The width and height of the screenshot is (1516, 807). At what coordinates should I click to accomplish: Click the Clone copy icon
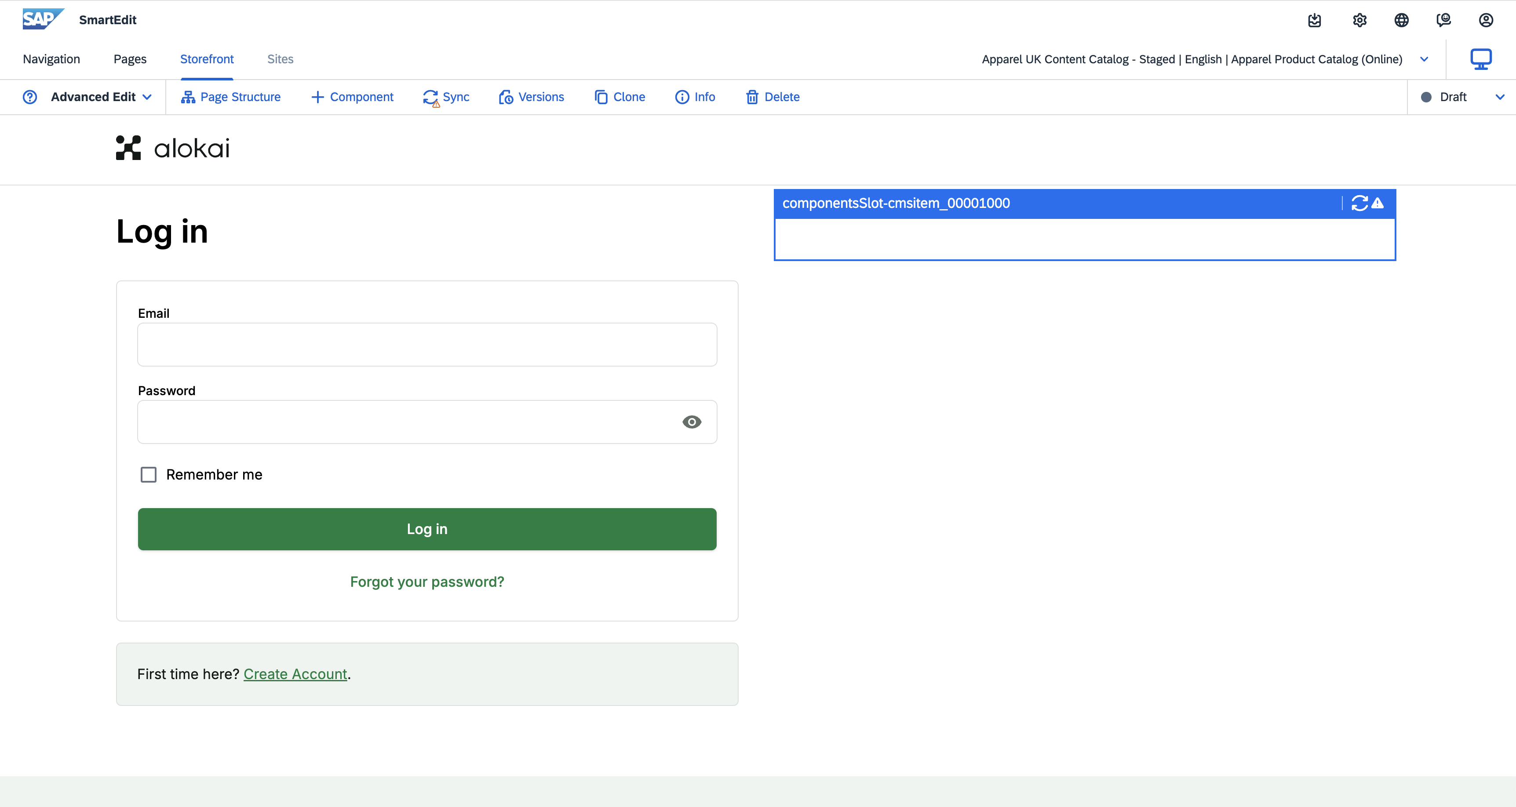pyautogui.click(x=600, y=97)
